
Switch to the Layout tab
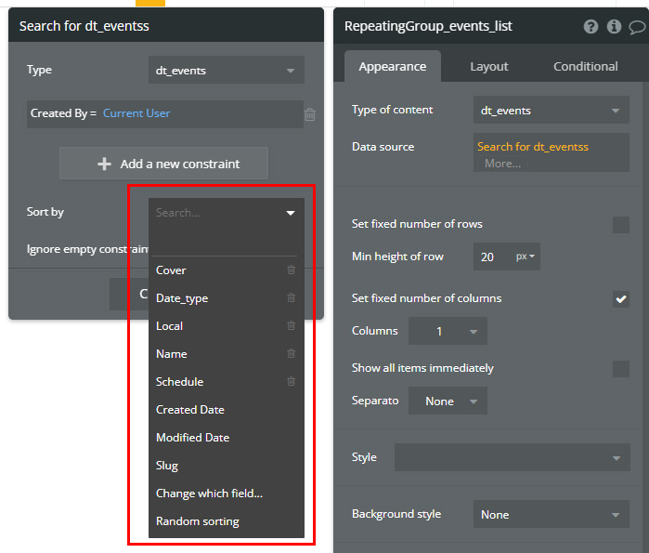(x=488, y=67)
